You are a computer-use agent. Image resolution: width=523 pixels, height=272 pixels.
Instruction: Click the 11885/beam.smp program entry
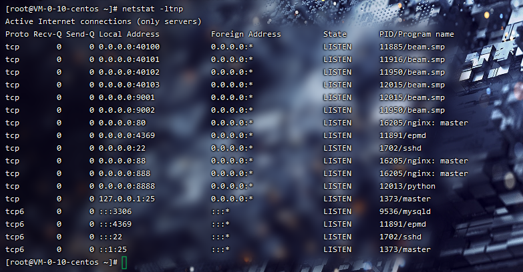pyautogui.click(x=411, y=47)
